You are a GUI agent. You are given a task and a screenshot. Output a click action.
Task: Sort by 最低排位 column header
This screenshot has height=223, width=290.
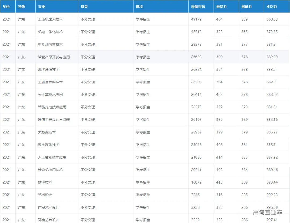pos(198,6)
